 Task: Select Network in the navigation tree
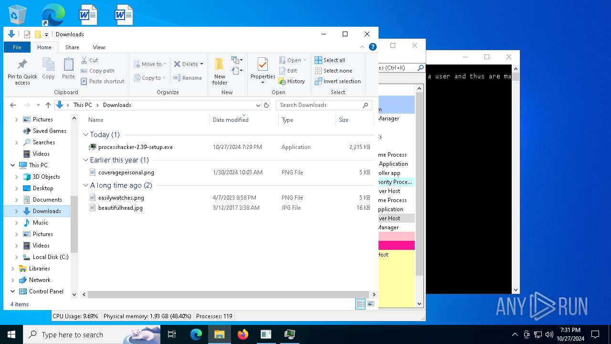pos(40,280)
